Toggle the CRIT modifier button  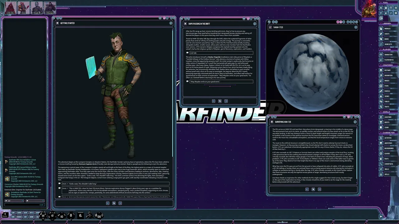point(25,217)
